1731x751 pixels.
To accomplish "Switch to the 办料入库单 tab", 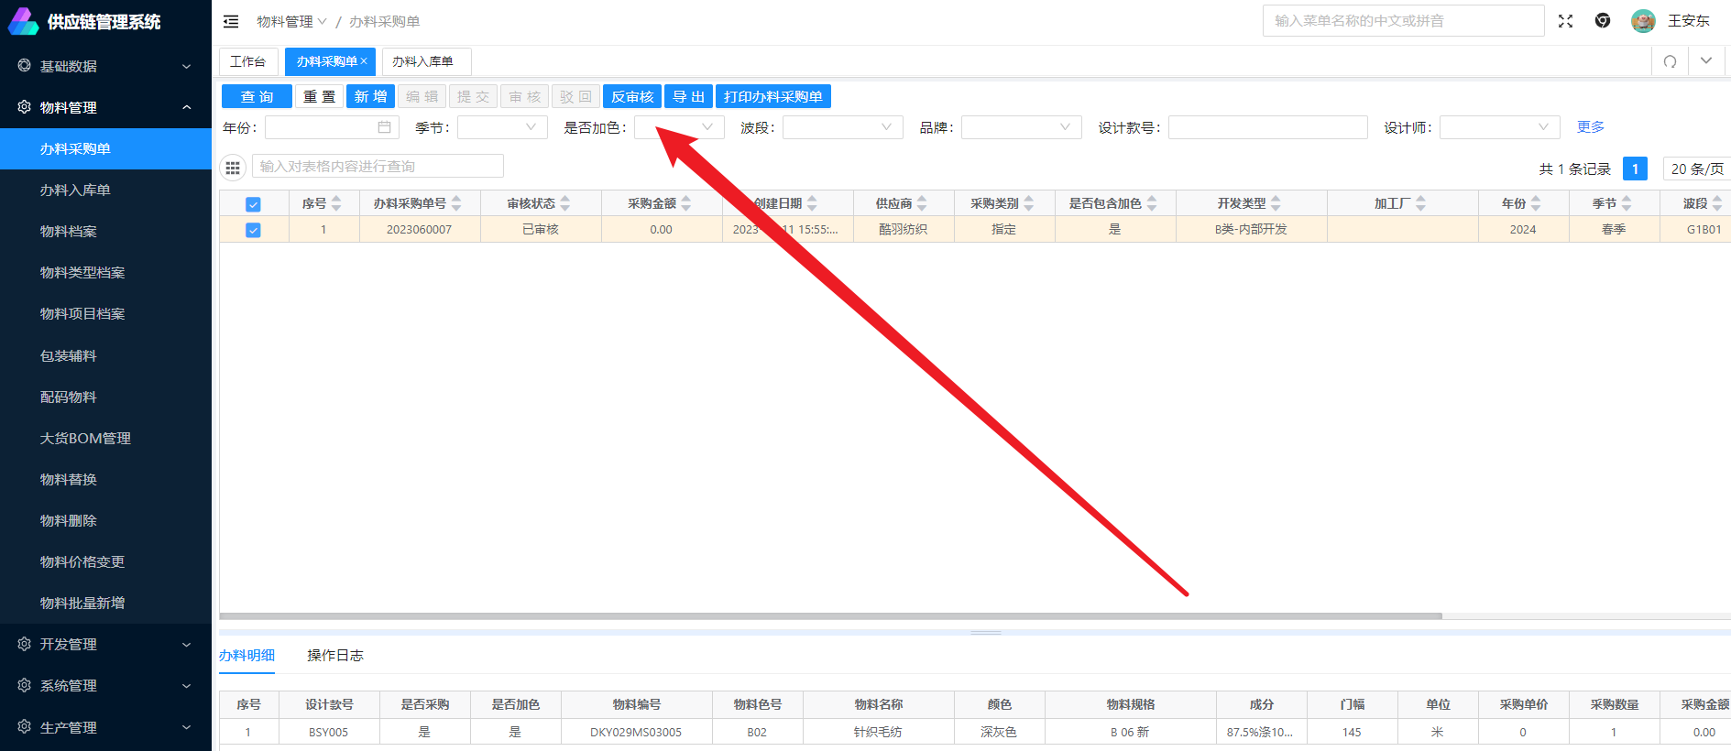I will coord(423,61).
